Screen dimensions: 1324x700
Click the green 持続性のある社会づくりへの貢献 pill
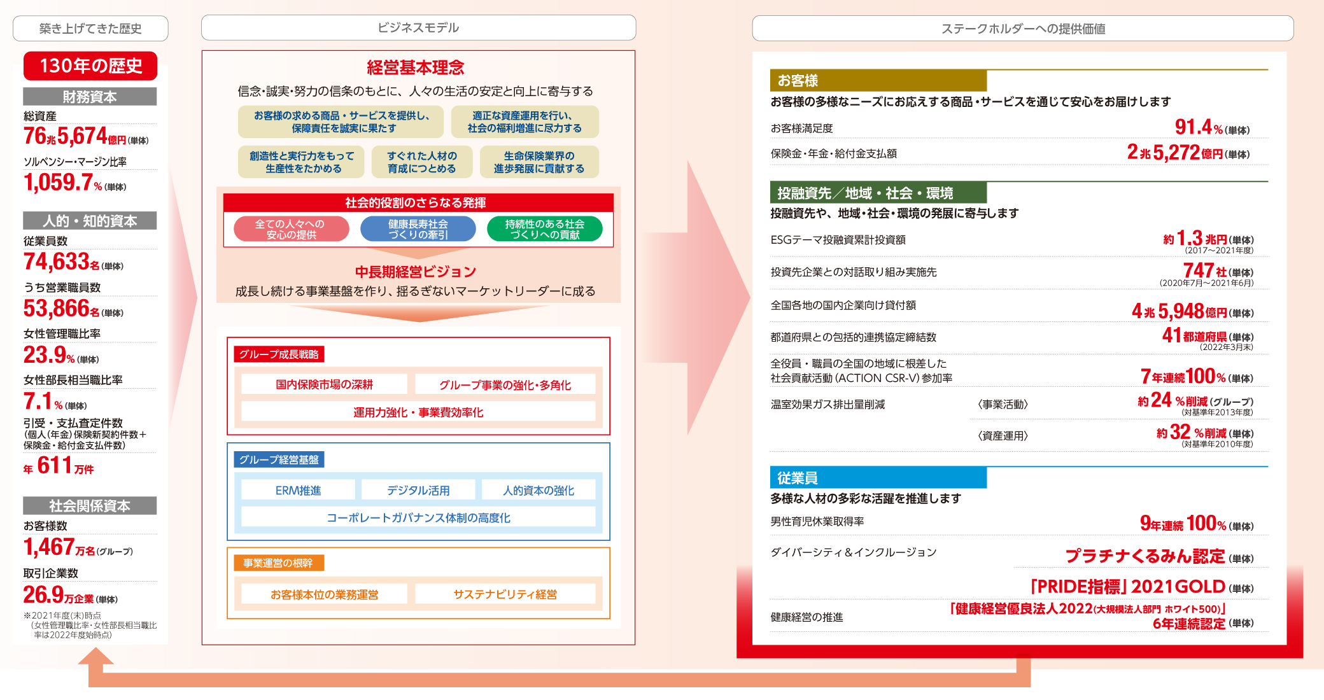pyautogui.click(x=545, y=229)
